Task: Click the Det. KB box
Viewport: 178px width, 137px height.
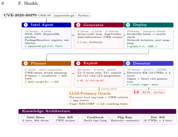Action: tap(158, 119)
